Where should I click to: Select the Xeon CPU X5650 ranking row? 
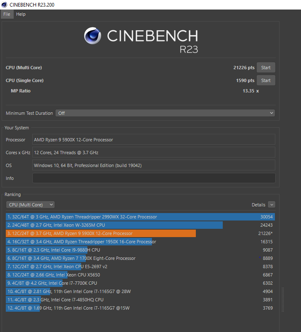[140, 275]
